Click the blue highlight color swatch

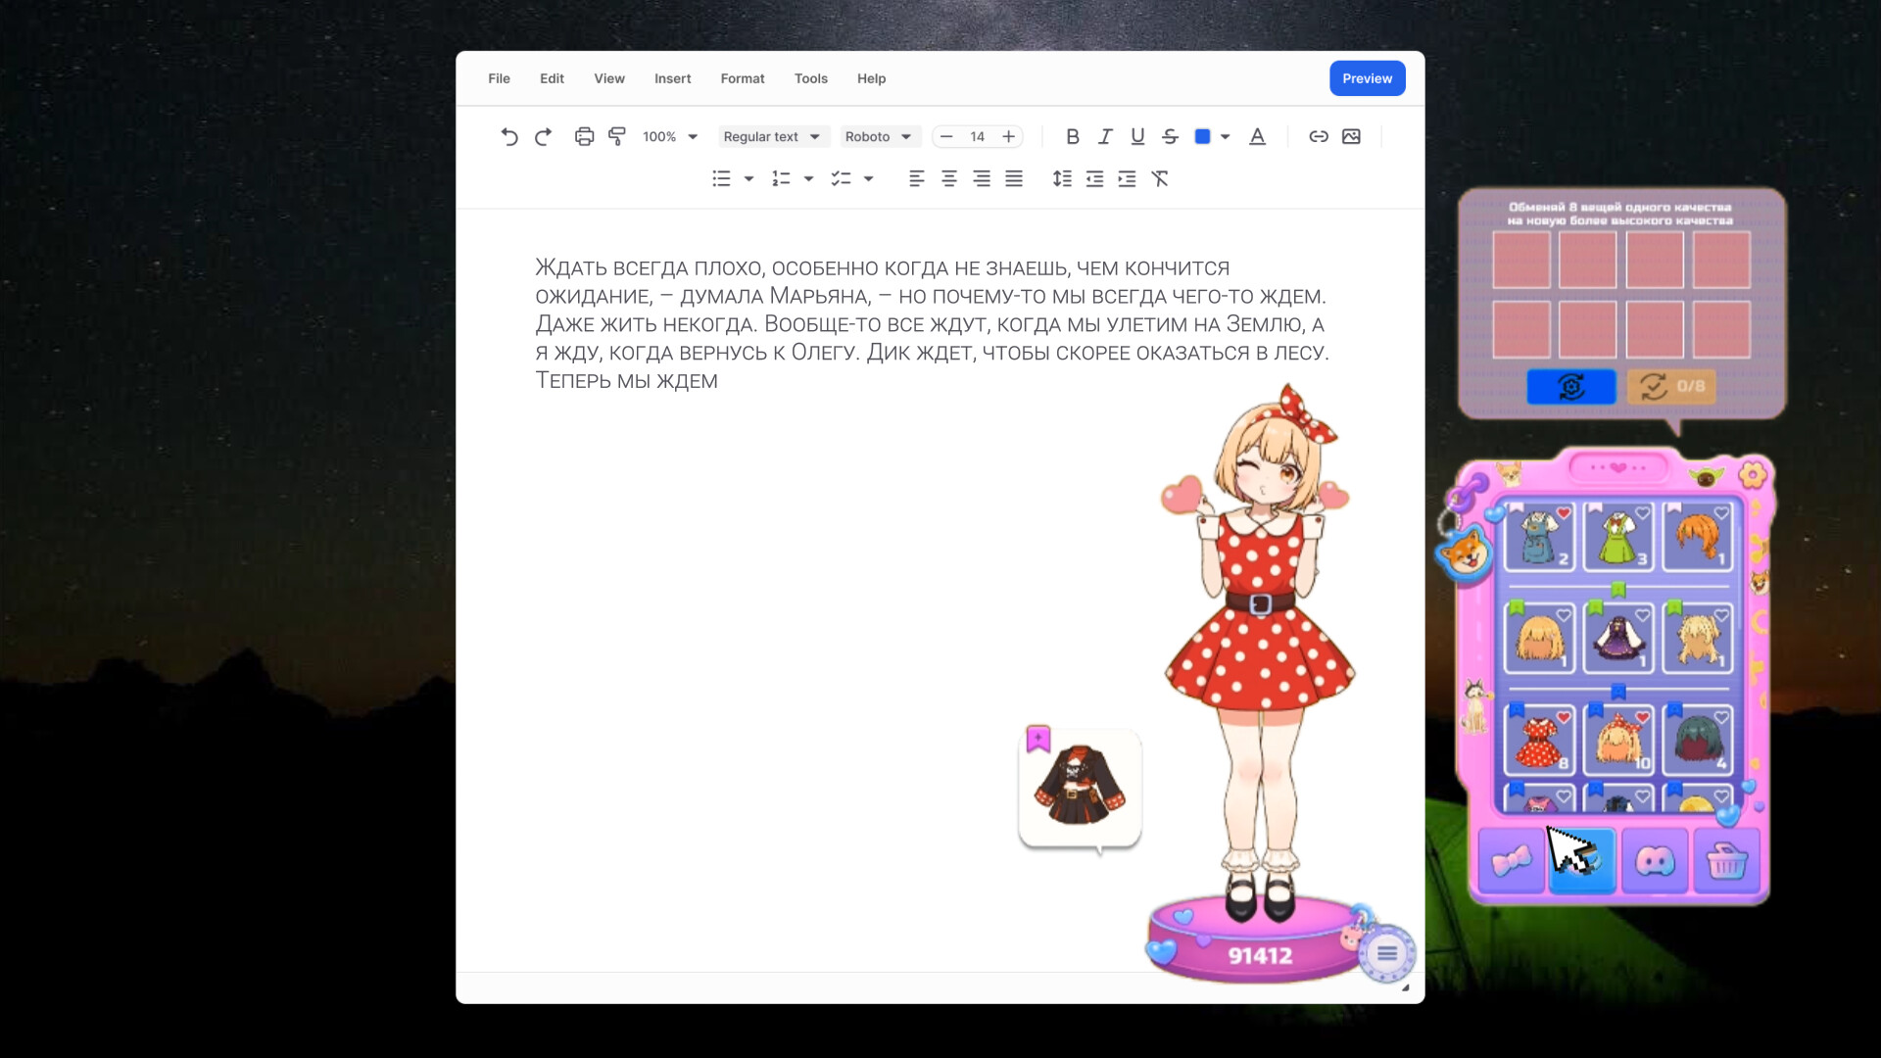tap(1202, 136)
